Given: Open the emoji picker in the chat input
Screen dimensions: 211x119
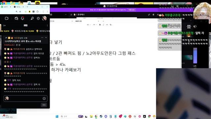Looking at the screenshot, I should coord(44,99).
